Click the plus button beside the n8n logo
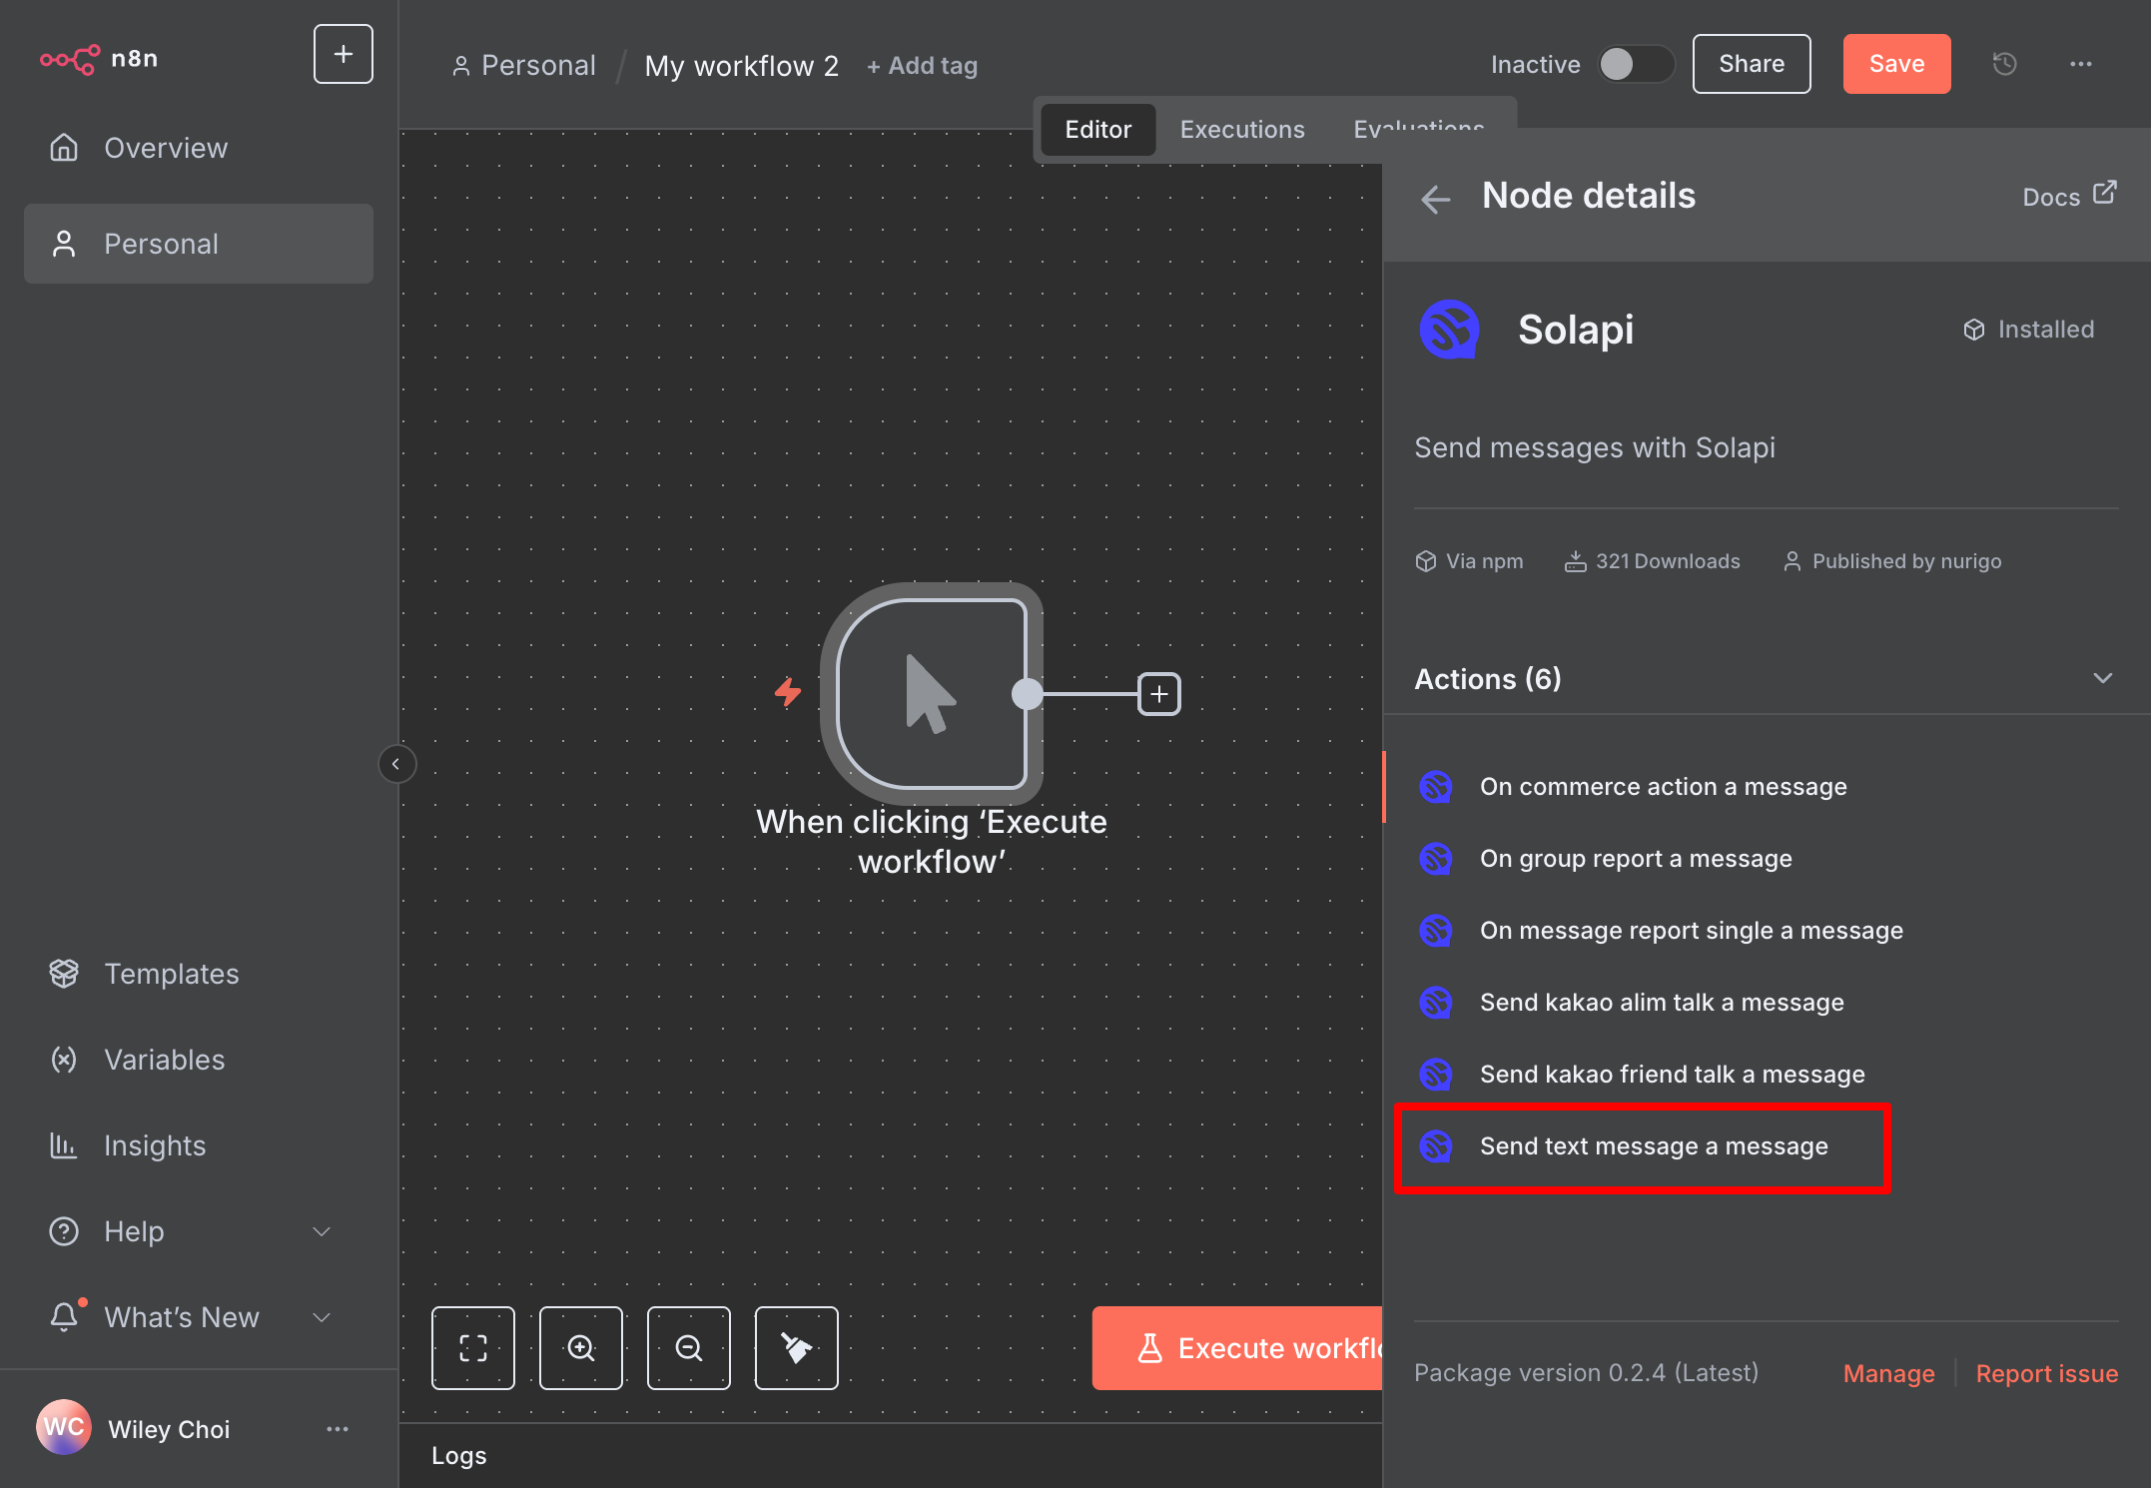Image resolution: width=2151 pixels, height=1488 pixels. pos(343,54)
